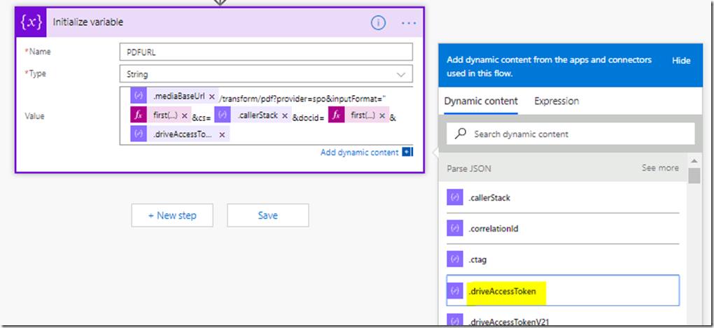The image size is (714, 328).
Task: Click the dynamic content scrollbar up arrow
Action: click(694, 162)
